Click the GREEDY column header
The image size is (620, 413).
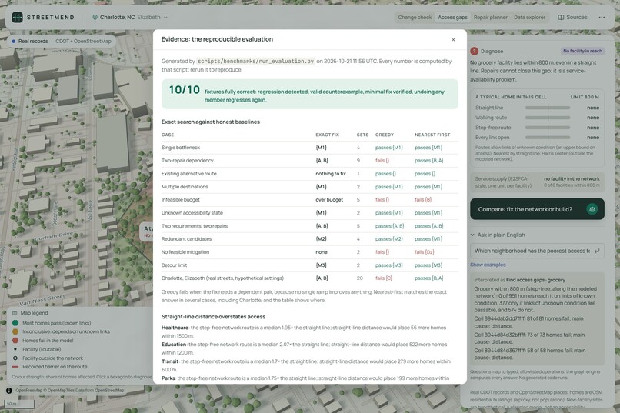(x=385, y=135)
